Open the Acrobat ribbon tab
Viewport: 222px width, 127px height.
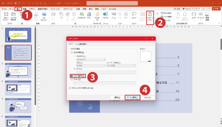[112, 9]
